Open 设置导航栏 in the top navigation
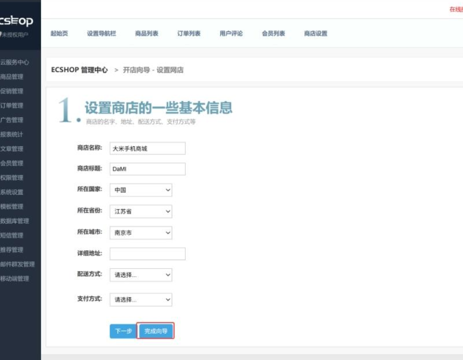Screen dimensions: 463x360 [x=102, y=33]
